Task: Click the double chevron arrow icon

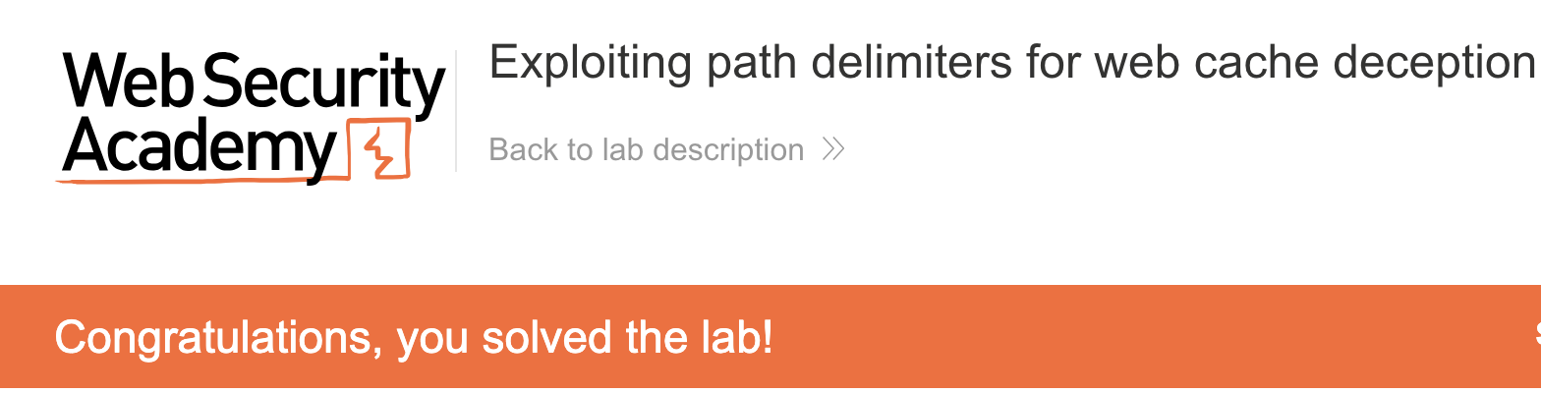Action: click(833, 149)
